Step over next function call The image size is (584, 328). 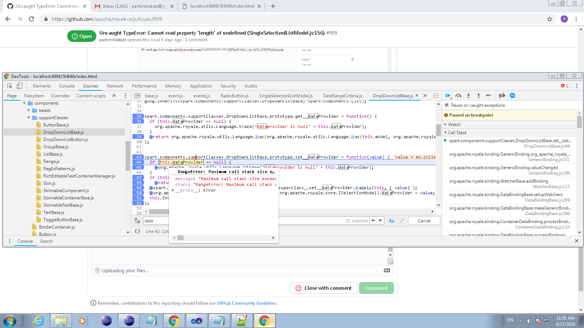(x=458, y=95)
